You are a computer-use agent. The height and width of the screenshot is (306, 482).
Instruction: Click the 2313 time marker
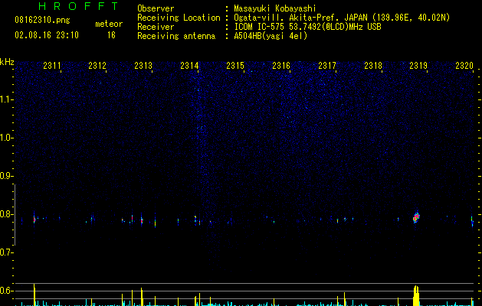click(x=143, y=66)
